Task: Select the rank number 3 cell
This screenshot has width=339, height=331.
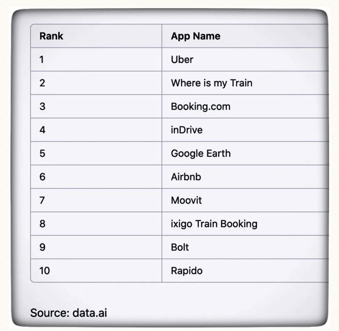Action: click(42, 106)
